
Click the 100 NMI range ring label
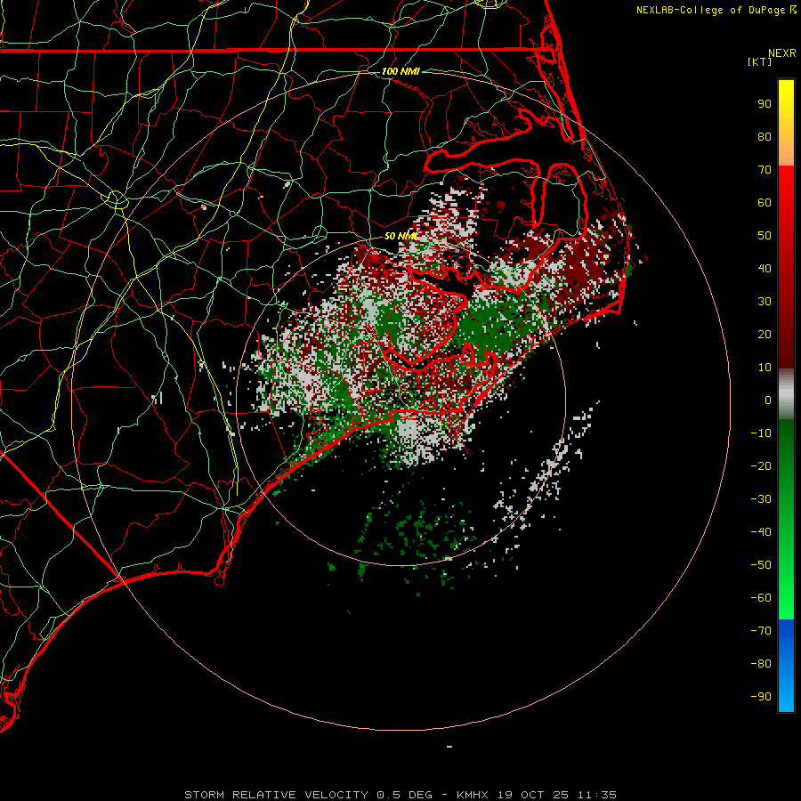400,71
